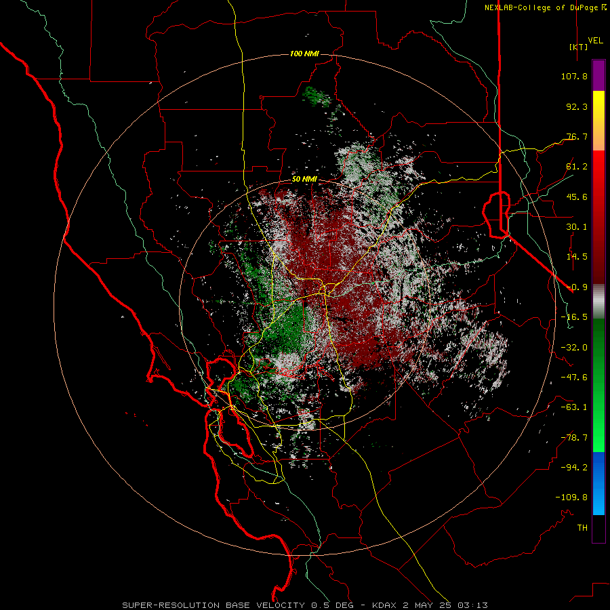Click the yellow-orange segment of the color bar

[x=598, y=121]
